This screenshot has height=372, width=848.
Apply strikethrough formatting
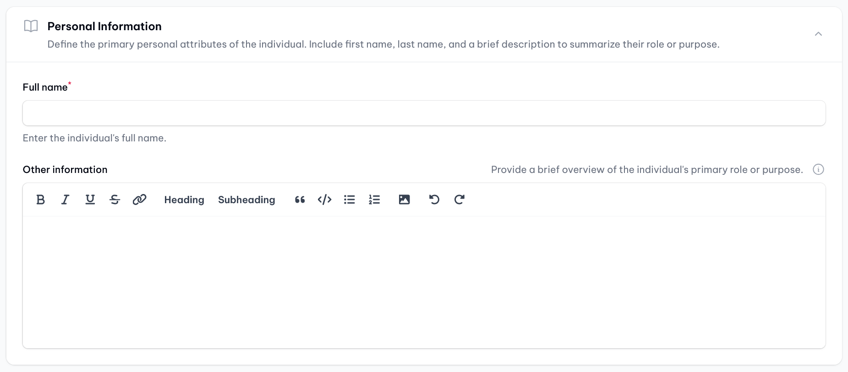click(115, 199)
